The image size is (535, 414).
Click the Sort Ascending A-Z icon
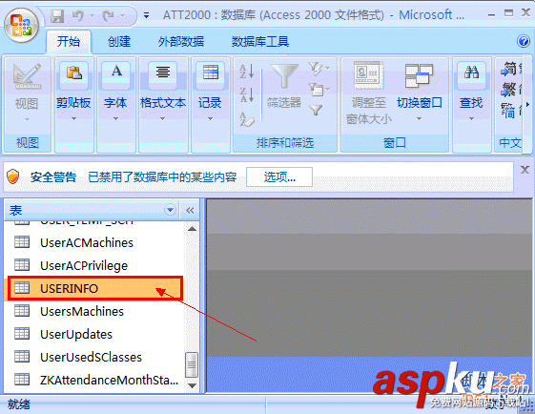click(x=247, y=72)
